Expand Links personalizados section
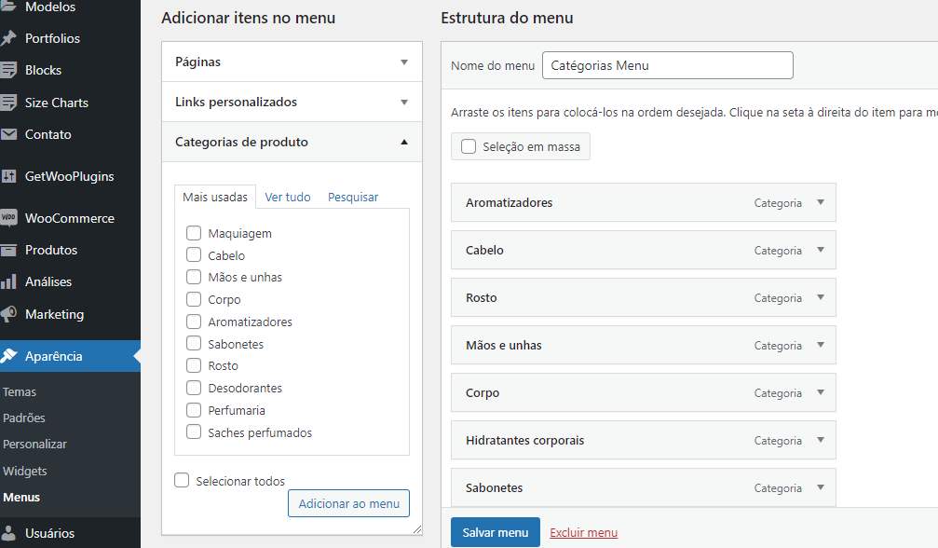The width and height of the screenshot is (938, 548). point(403,102)
